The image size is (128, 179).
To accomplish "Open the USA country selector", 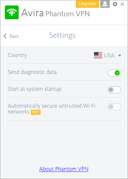I will click(x=107, y=55).
